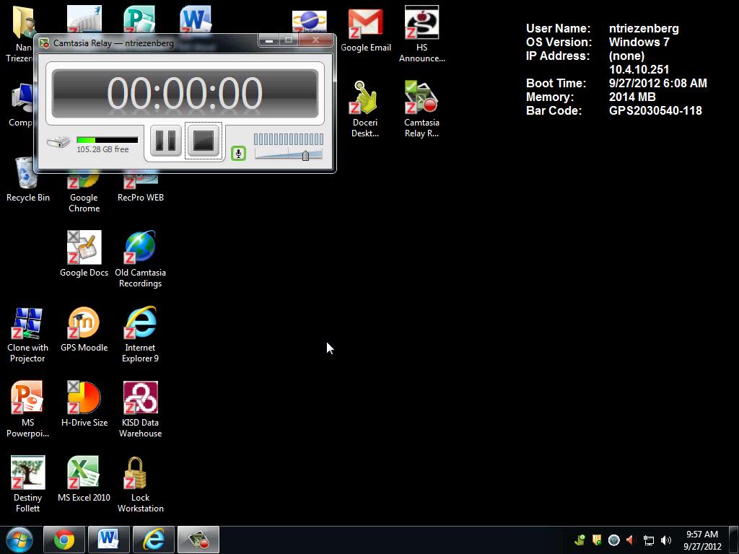Click the audio level meter bars

[x=289, y=139]
